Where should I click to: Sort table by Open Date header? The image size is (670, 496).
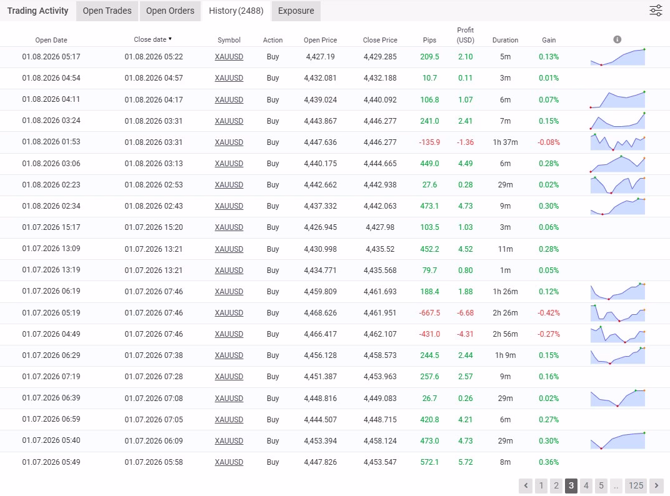51,40
